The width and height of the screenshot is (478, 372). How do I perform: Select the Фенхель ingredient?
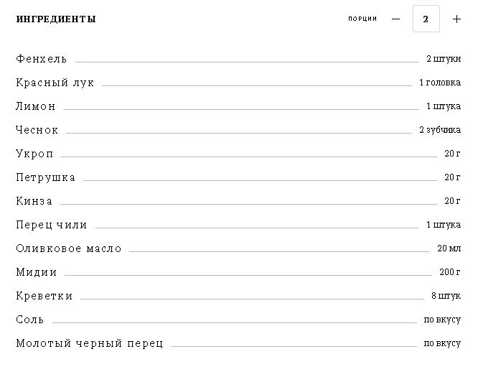[42, 59]
